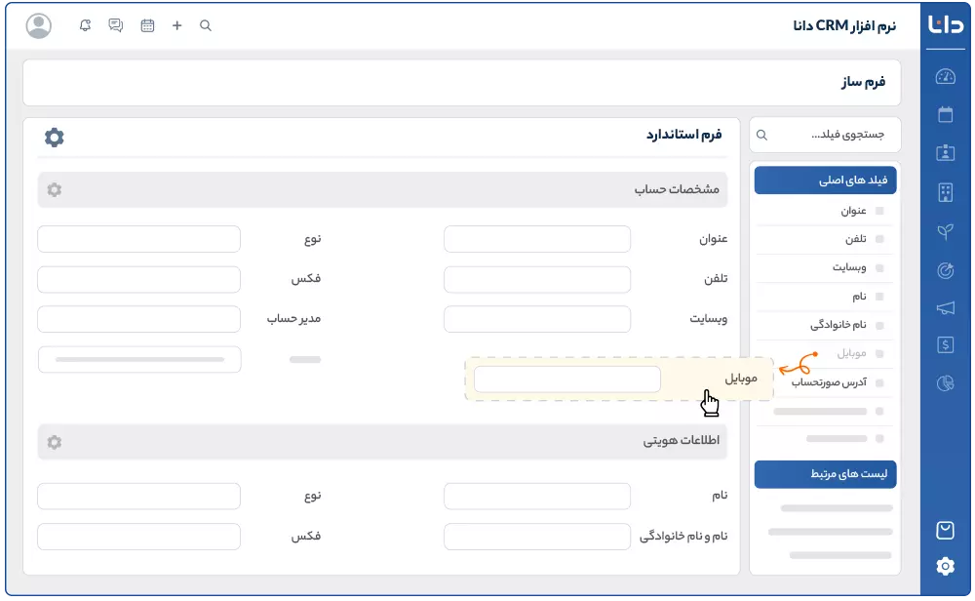
Task: Click the notifications bell in the top bar
Action: [x=83, y=25]
